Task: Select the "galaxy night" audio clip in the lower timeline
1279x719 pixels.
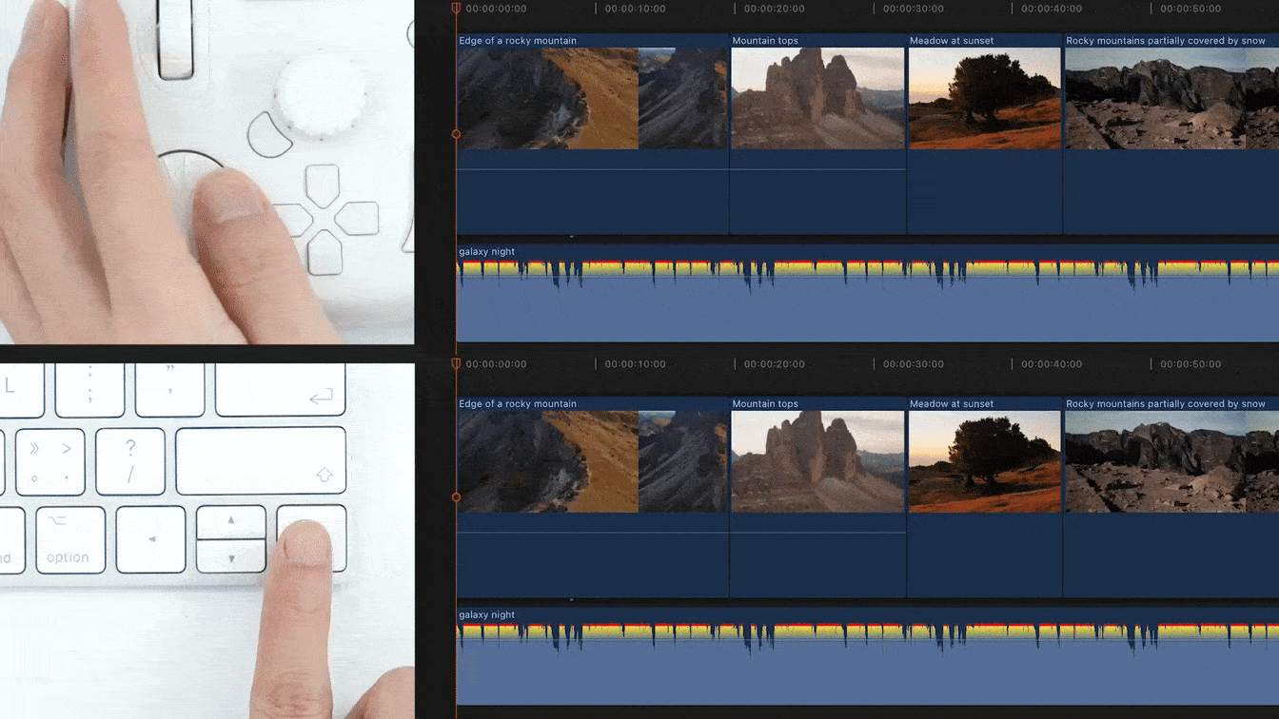Action: [868, 656]
